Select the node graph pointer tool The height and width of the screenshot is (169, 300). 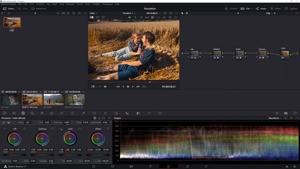coord(182,13)
